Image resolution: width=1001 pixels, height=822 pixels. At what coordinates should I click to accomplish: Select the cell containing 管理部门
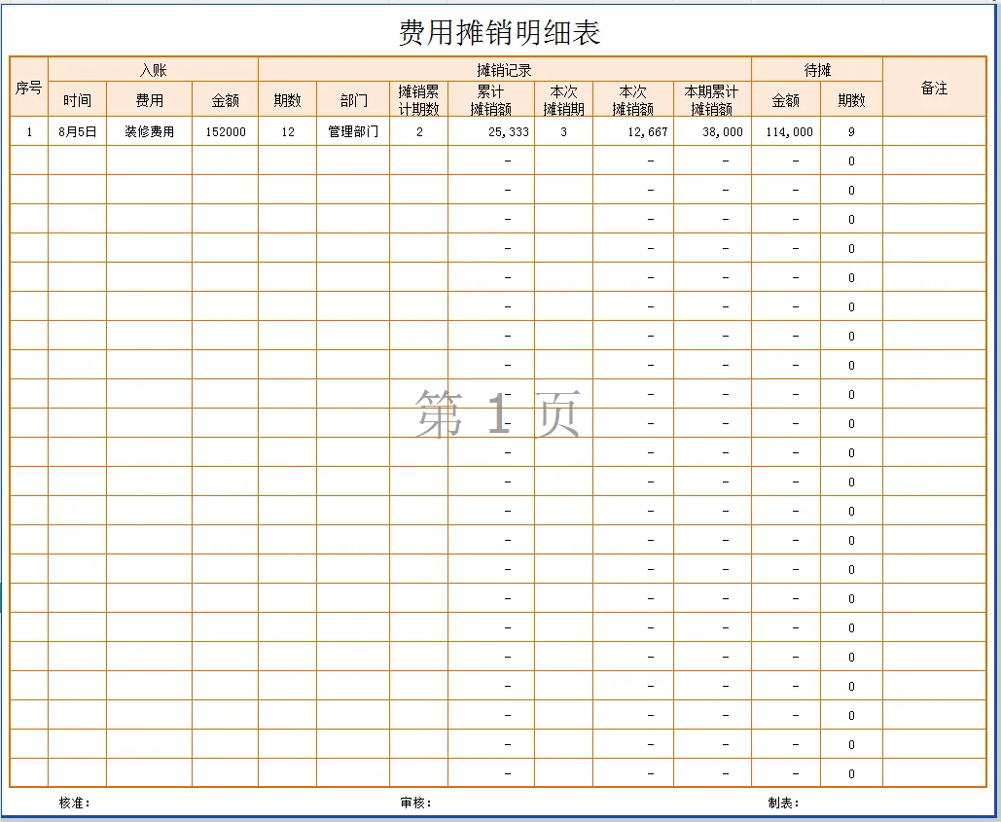coord(353,131)
